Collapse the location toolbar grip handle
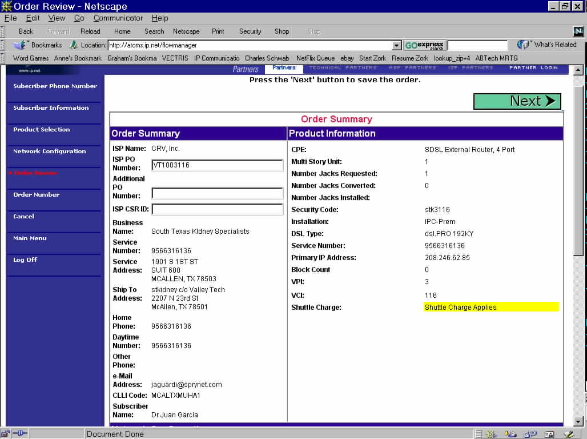The image size is (587, 439). [3, 45]
